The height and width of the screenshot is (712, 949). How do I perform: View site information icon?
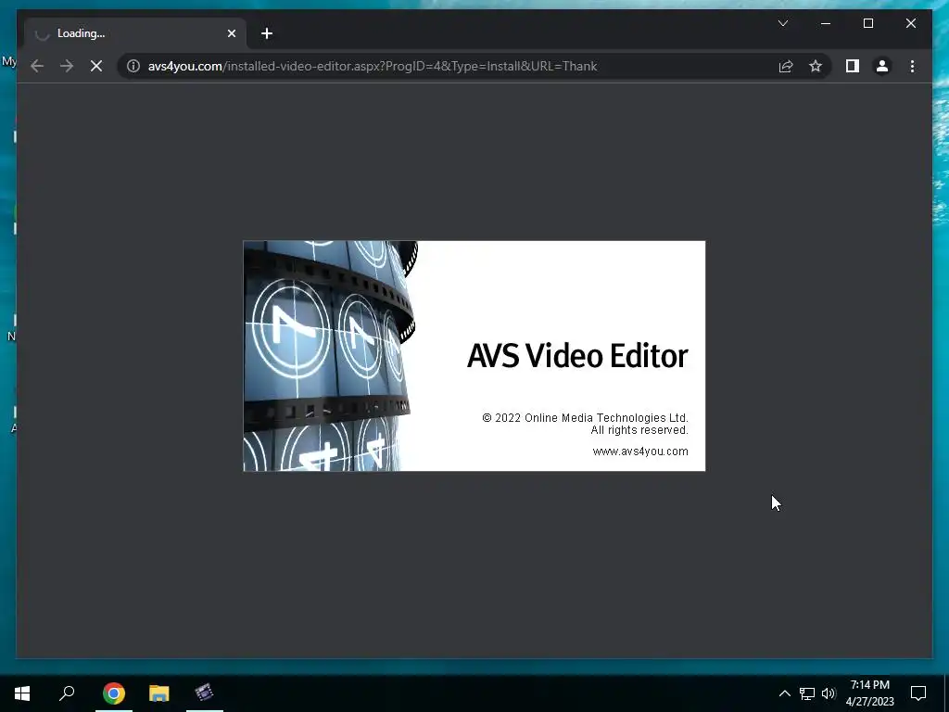click(x=133, y=66)
